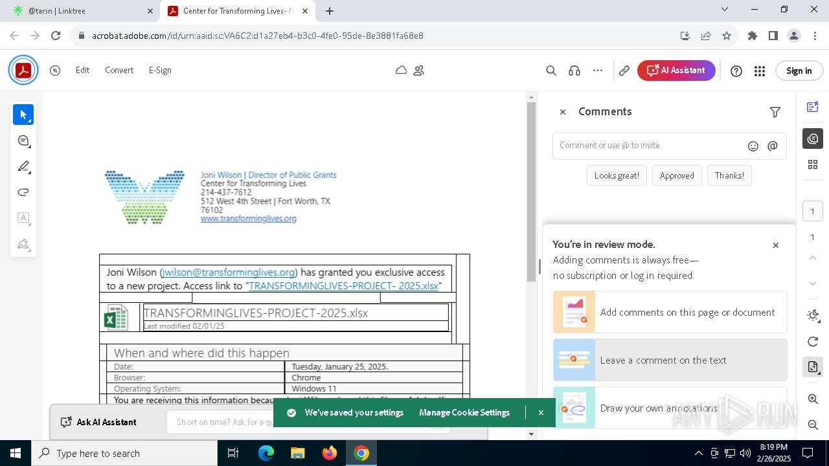Screen dimensions: 829x466
Task: Choose the Add comment tool
Action: 23,141
